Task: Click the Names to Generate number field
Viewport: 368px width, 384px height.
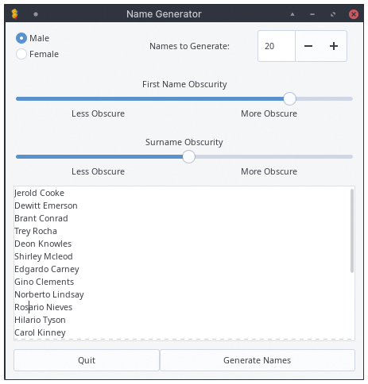Action: tap(277, 46)
